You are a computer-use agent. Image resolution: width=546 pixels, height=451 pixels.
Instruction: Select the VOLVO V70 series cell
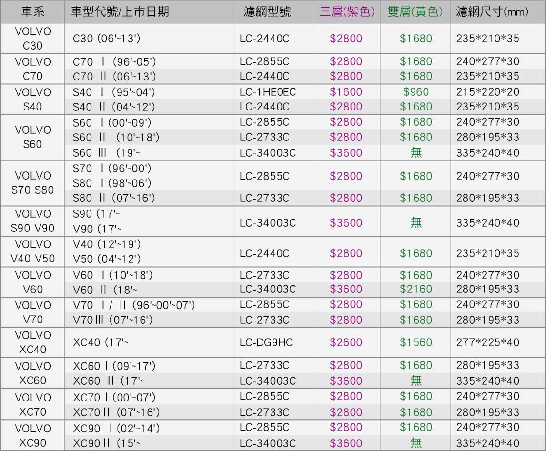click(33, 312)
